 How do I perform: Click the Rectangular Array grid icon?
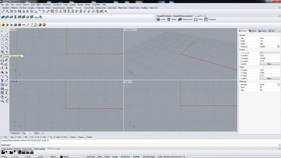[x=52, y=11]
